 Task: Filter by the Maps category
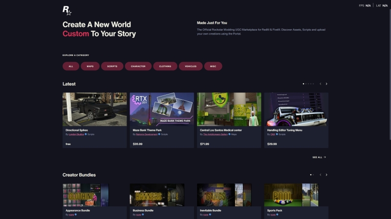90,66
